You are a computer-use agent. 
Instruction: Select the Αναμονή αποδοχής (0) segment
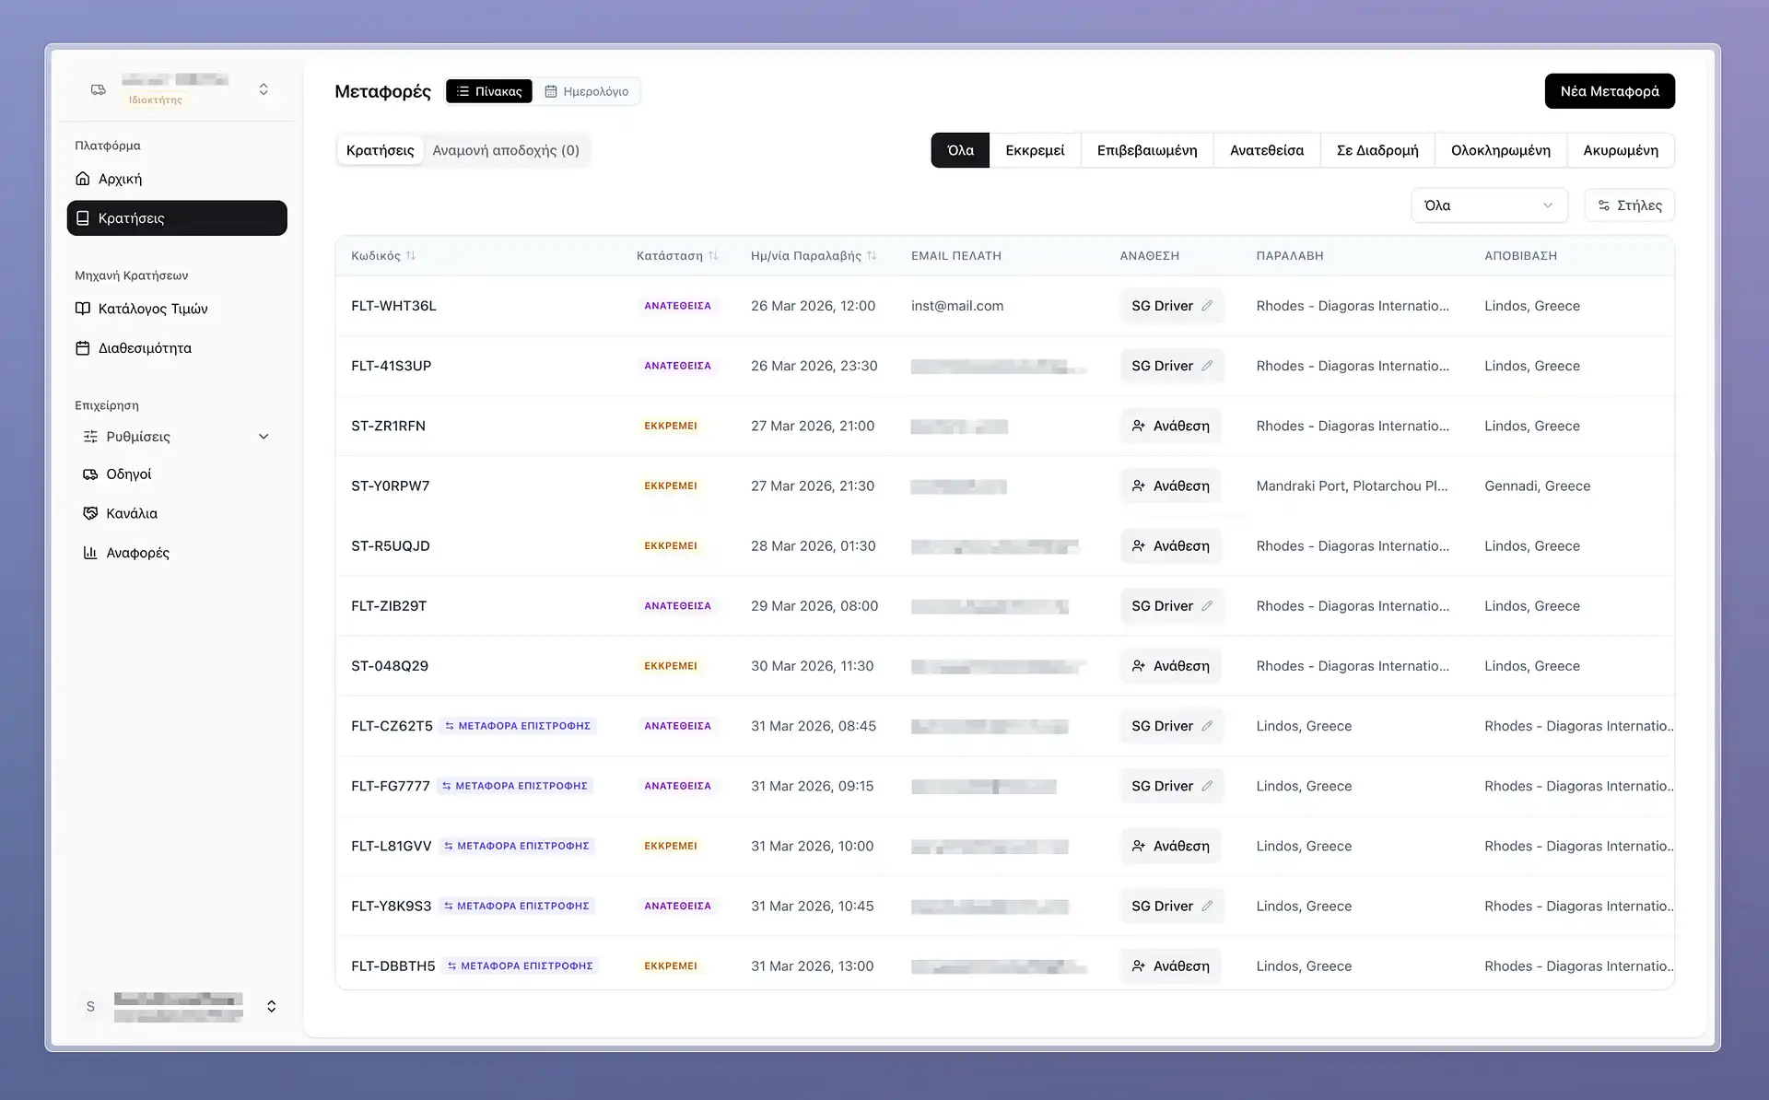(x=506, y=150)
